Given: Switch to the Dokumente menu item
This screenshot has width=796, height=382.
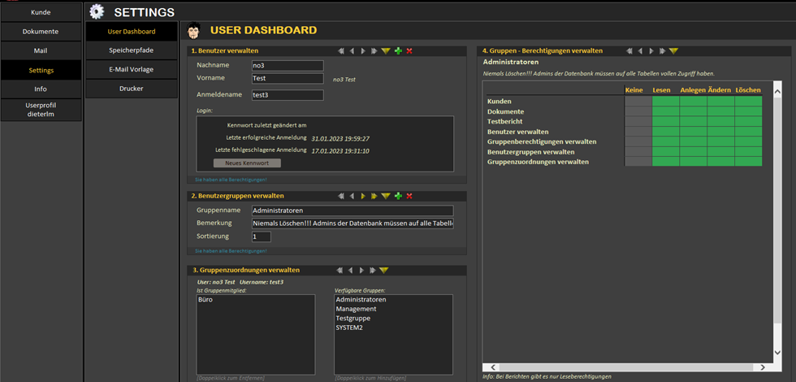Looking at the screenshot, I should (41, 32).
